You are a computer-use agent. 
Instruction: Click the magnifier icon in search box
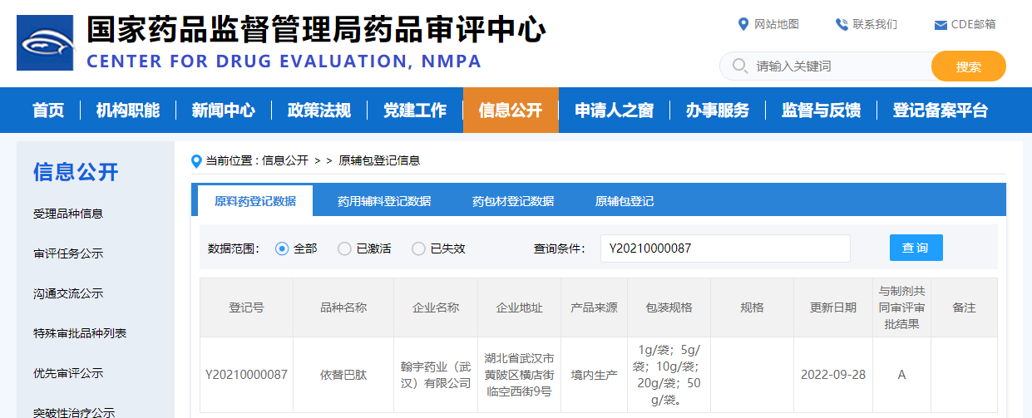click(x=738, y=66)
